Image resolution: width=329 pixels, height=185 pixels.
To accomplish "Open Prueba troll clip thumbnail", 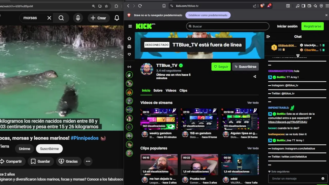I will (x=199, y=164).
